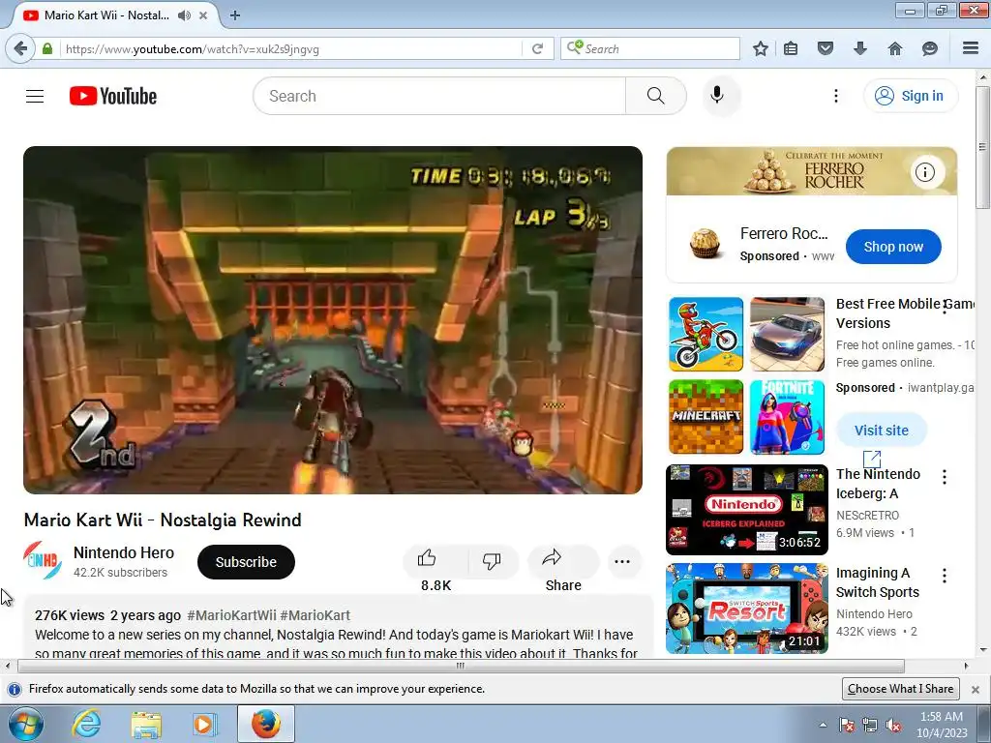
Task: Open the YouTube guide hamburger menu
Action: [x=35, y=96]
